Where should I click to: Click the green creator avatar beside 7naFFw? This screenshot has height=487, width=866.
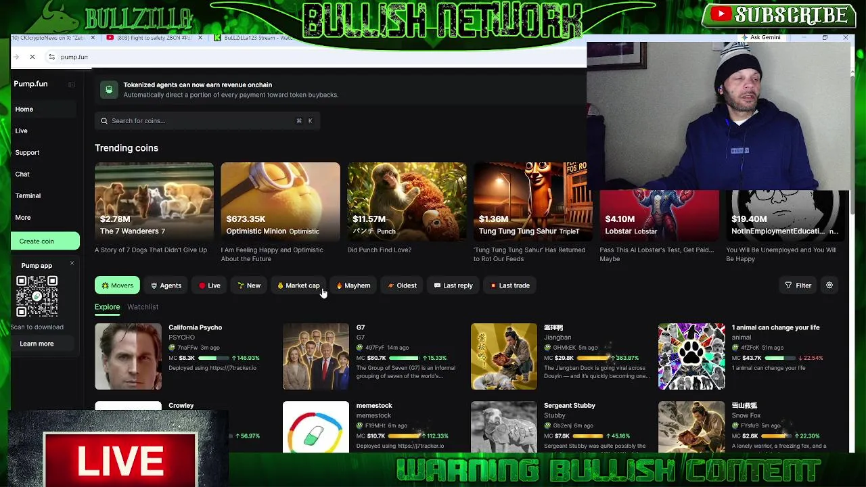pyautogui.click(x=172, y=348)
